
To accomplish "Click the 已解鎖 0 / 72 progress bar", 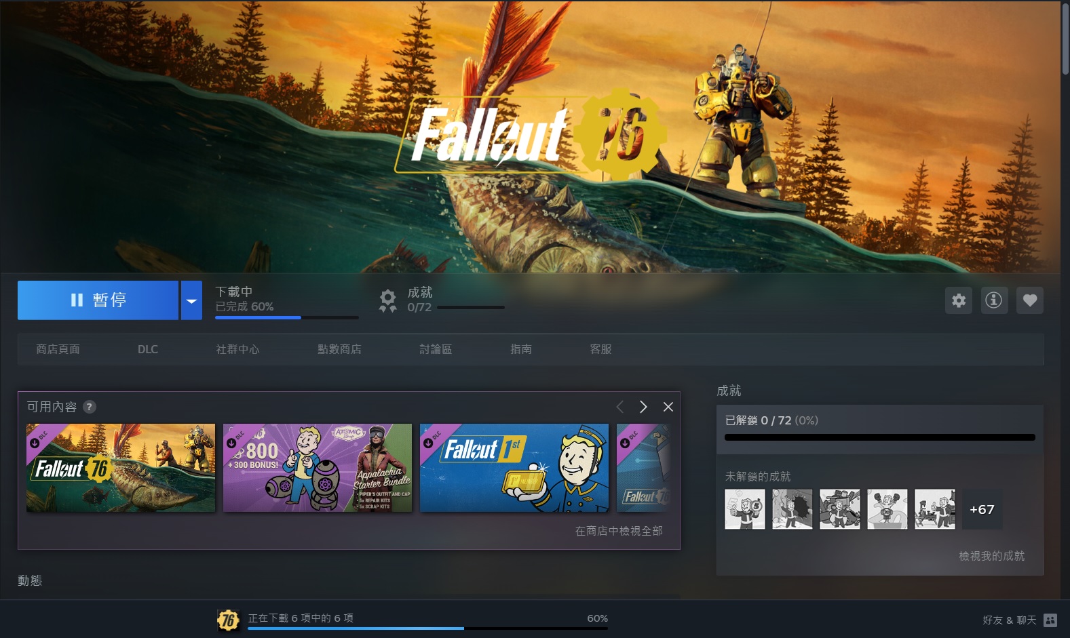I will (x=880, y=437).
